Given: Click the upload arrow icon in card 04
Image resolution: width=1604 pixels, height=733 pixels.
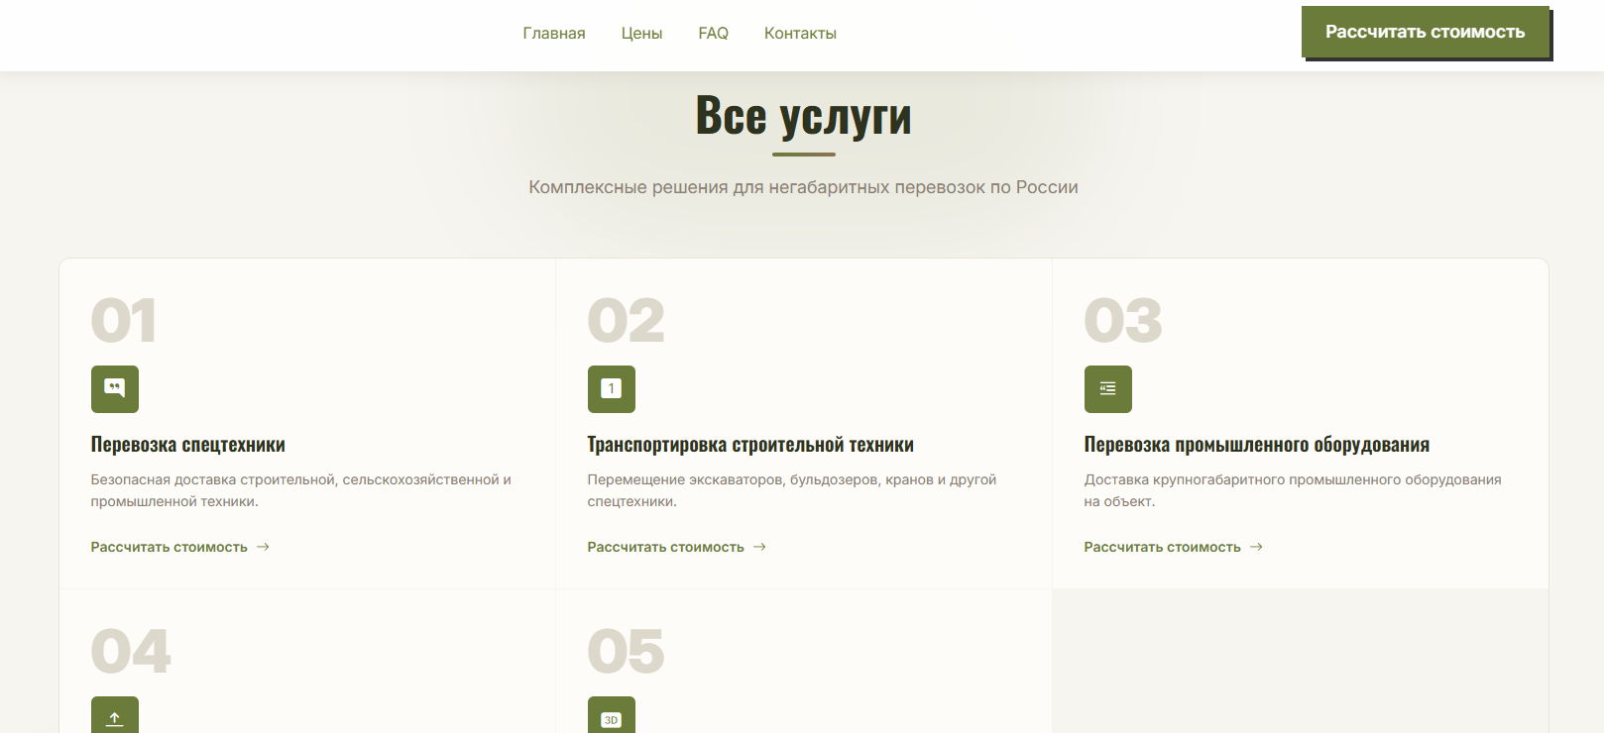Looking at the screenshot, I should 115,717.
